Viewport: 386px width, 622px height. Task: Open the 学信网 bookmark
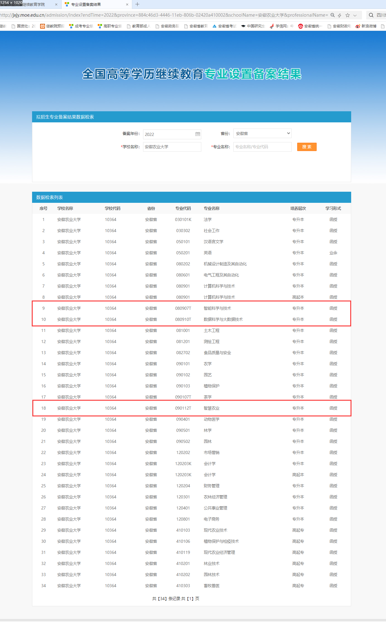(281, 26)
